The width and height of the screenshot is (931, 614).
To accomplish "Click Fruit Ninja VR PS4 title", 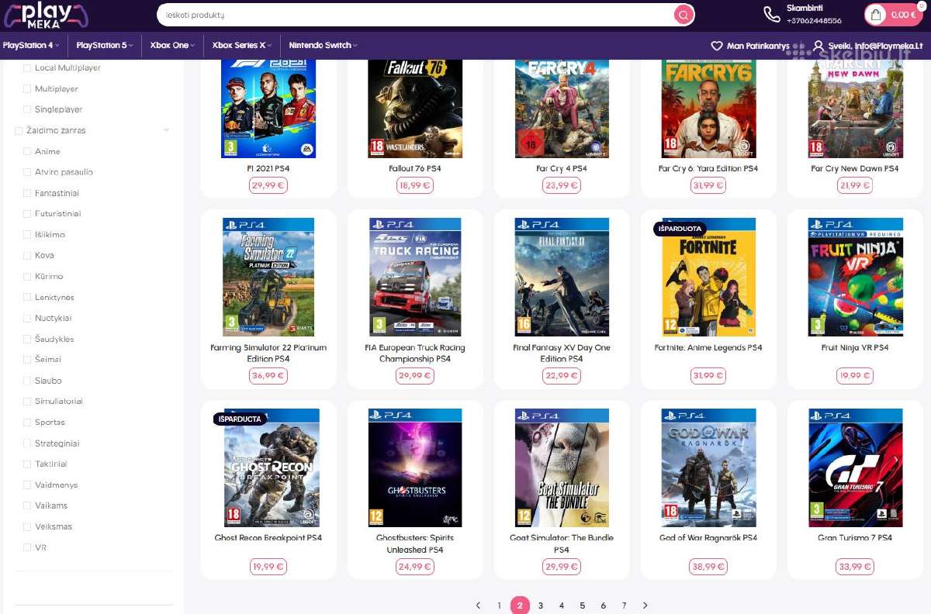I will point(855,348).
